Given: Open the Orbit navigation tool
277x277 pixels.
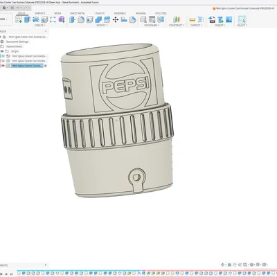Looking at the screenshot, I should [x=222, y=265].
